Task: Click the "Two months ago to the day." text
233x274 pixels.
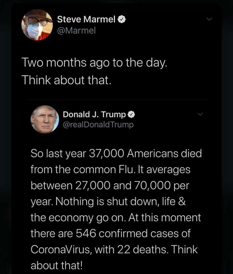Action: [95, 63]
